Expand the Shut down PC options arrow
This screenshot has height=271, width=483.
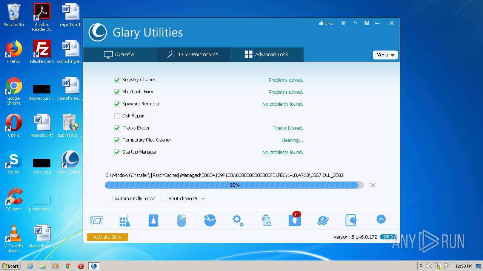[203, 199]
